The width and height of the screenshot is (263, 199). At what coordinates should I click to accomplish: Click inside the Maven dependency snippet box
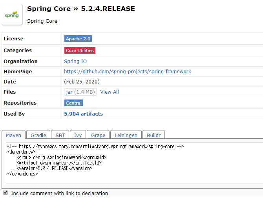click(x=134, y=163)
